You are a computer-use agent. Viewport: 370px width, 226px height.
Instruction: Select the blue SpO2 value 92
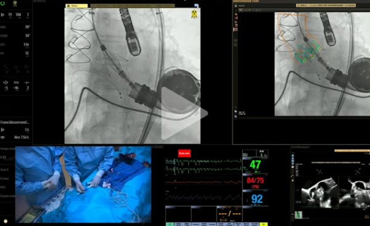pyautogui.click(x=257, y=199)
